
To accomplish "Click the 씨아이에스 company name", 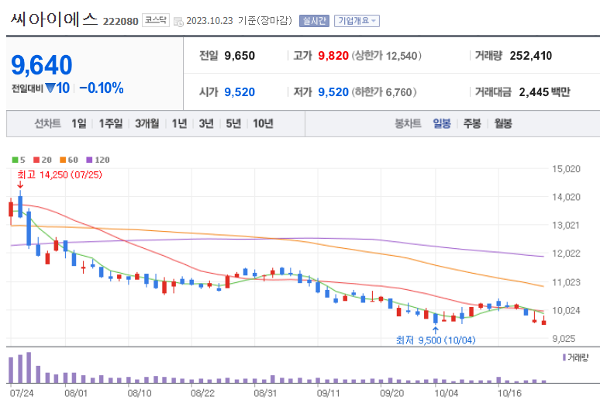I will tap(54, 19).
